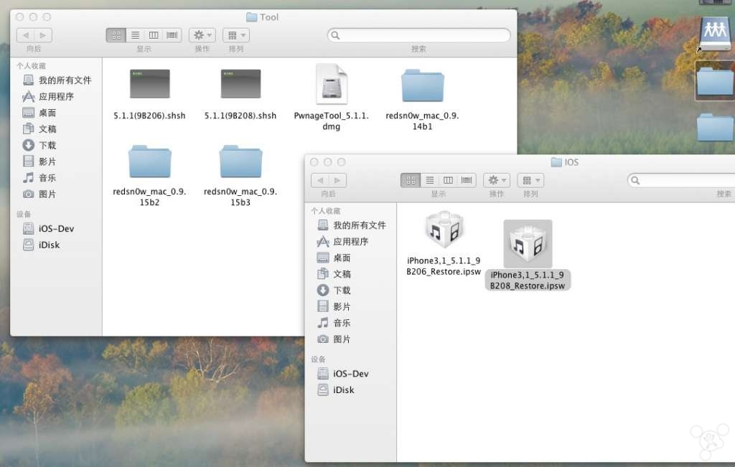Go back in Tool window
735x467 pixels.
[26, 35]
